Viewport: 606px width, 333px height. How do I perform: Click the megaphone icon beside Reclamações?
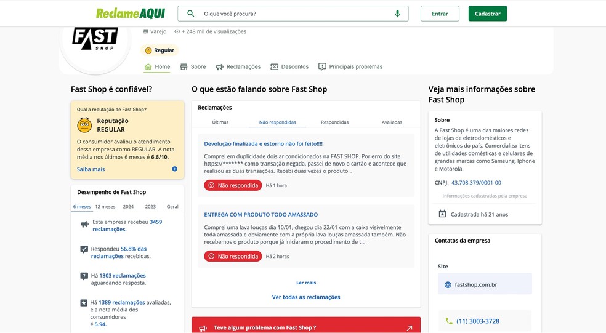click(220, 66)
